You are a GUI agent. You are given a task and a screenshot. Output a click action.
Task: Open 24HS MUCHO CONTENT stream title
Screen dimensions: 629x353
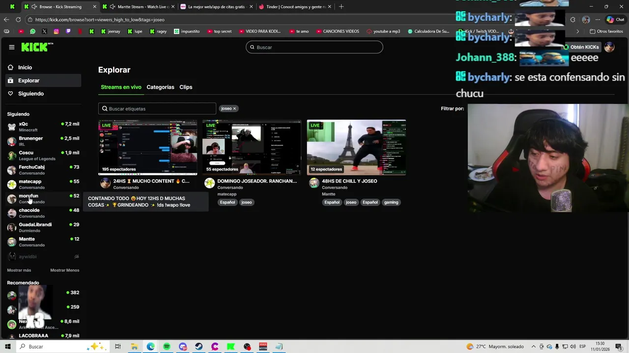click(x=151, y=181)
